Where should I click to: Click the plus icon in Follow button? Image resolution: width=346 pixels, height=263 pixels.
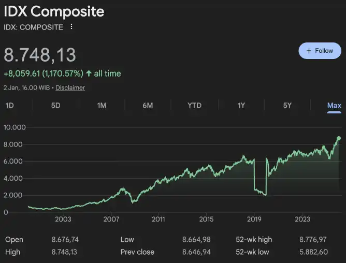click(x=309, y=51)
